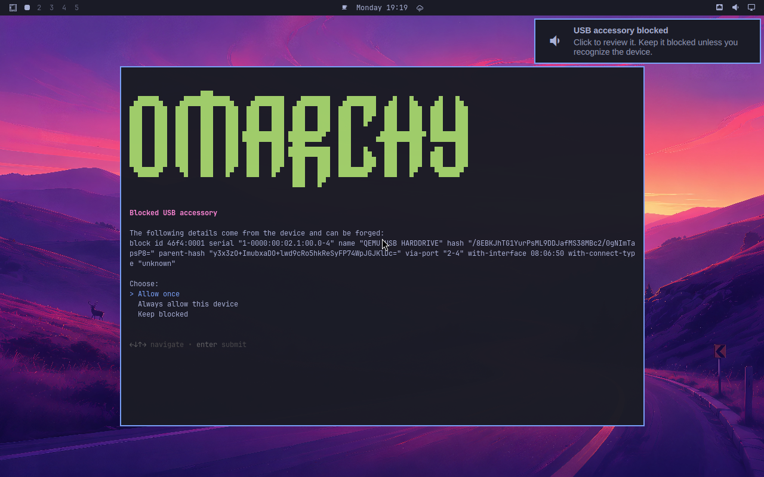Image resolution: width=764 pixels, height=477 pixels.
Task: Switch to workspace 5
Action: pos(77,8)
